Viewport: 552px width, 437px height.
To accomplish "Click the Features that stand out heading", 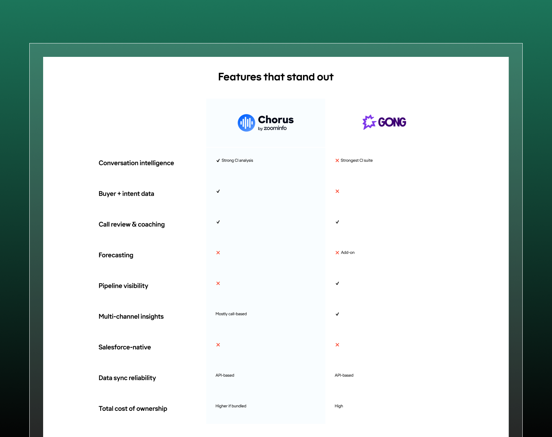I will click(x=276, y=77).
